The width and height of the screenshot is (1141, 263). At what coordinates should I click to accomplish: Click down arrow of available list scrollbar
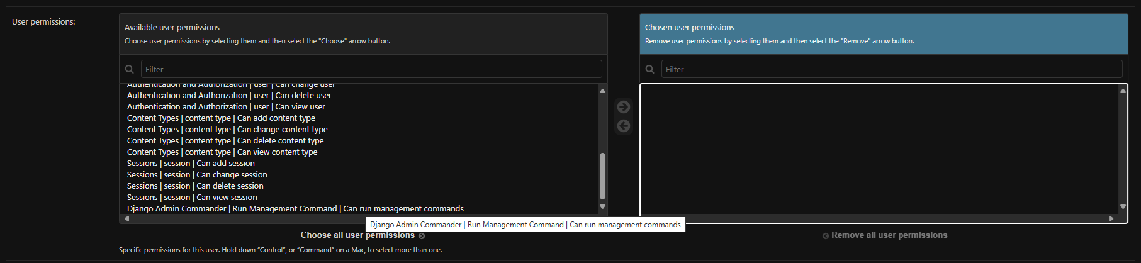[x=602, y=206]
